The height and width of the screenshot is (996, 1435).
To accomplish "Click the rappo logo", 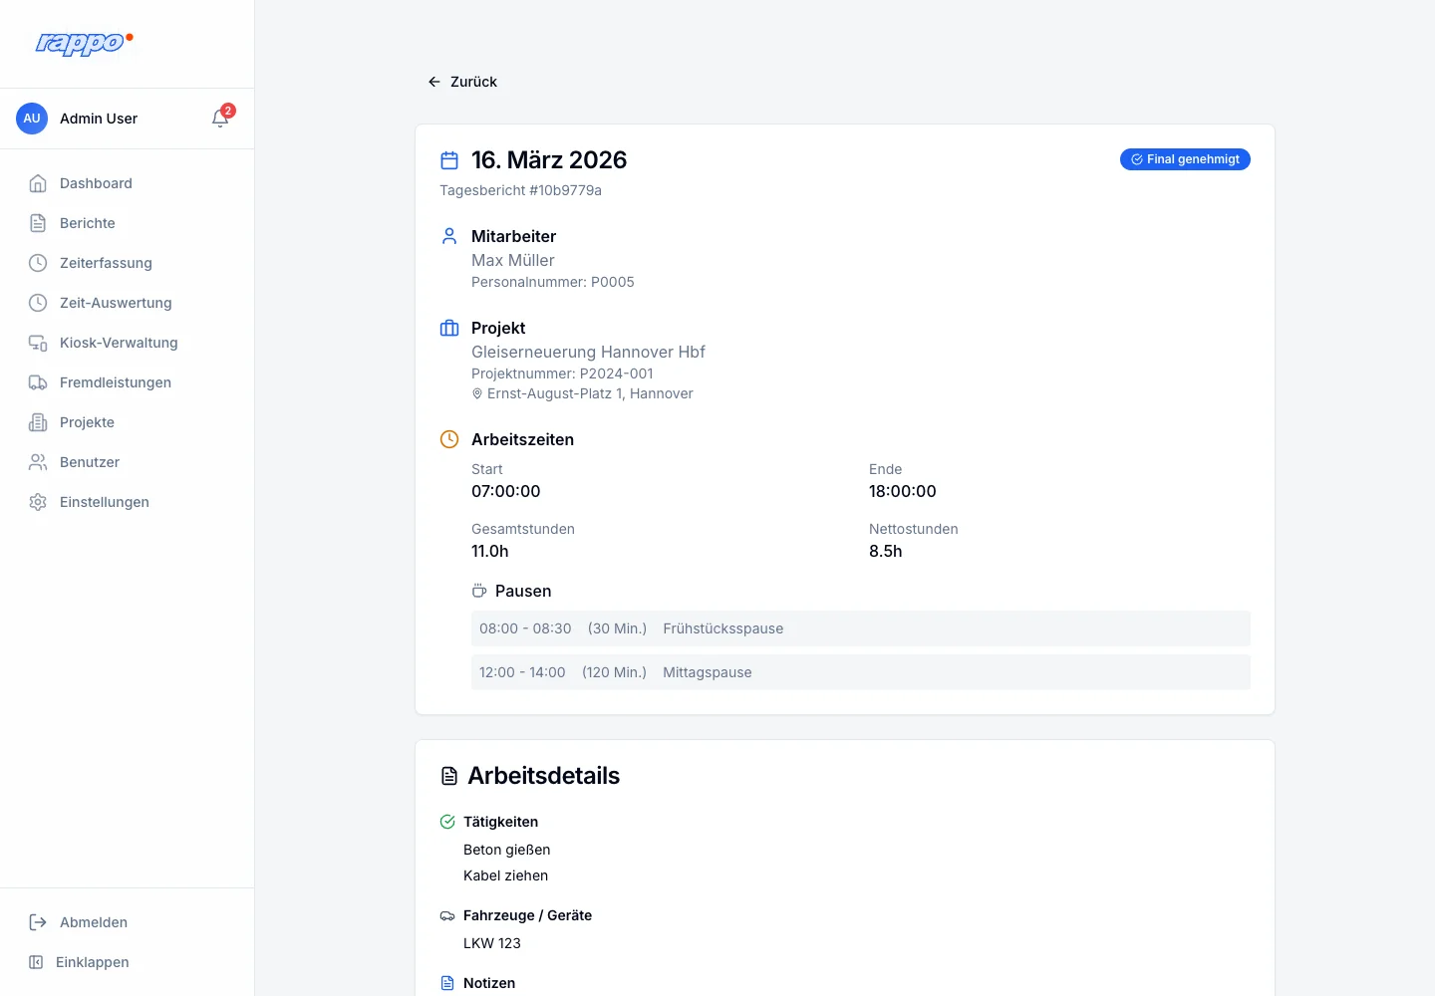I will click(x=84, y=43).
